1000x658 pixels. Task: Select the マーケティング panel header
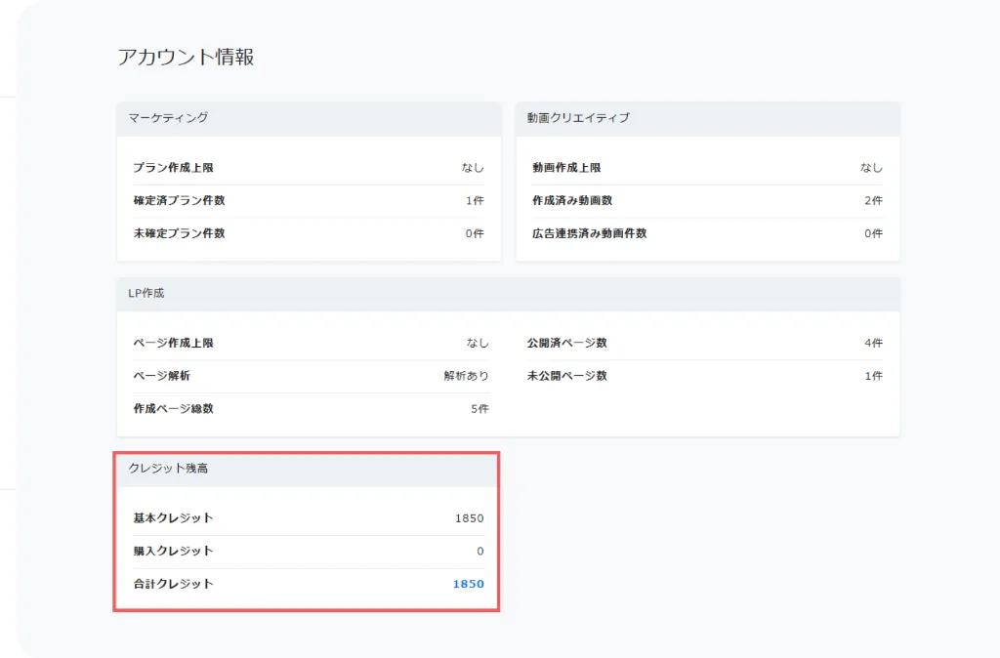(168, 118)
